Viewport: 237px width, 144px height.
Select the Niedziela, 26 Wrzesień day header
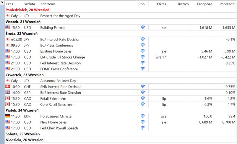25,140
